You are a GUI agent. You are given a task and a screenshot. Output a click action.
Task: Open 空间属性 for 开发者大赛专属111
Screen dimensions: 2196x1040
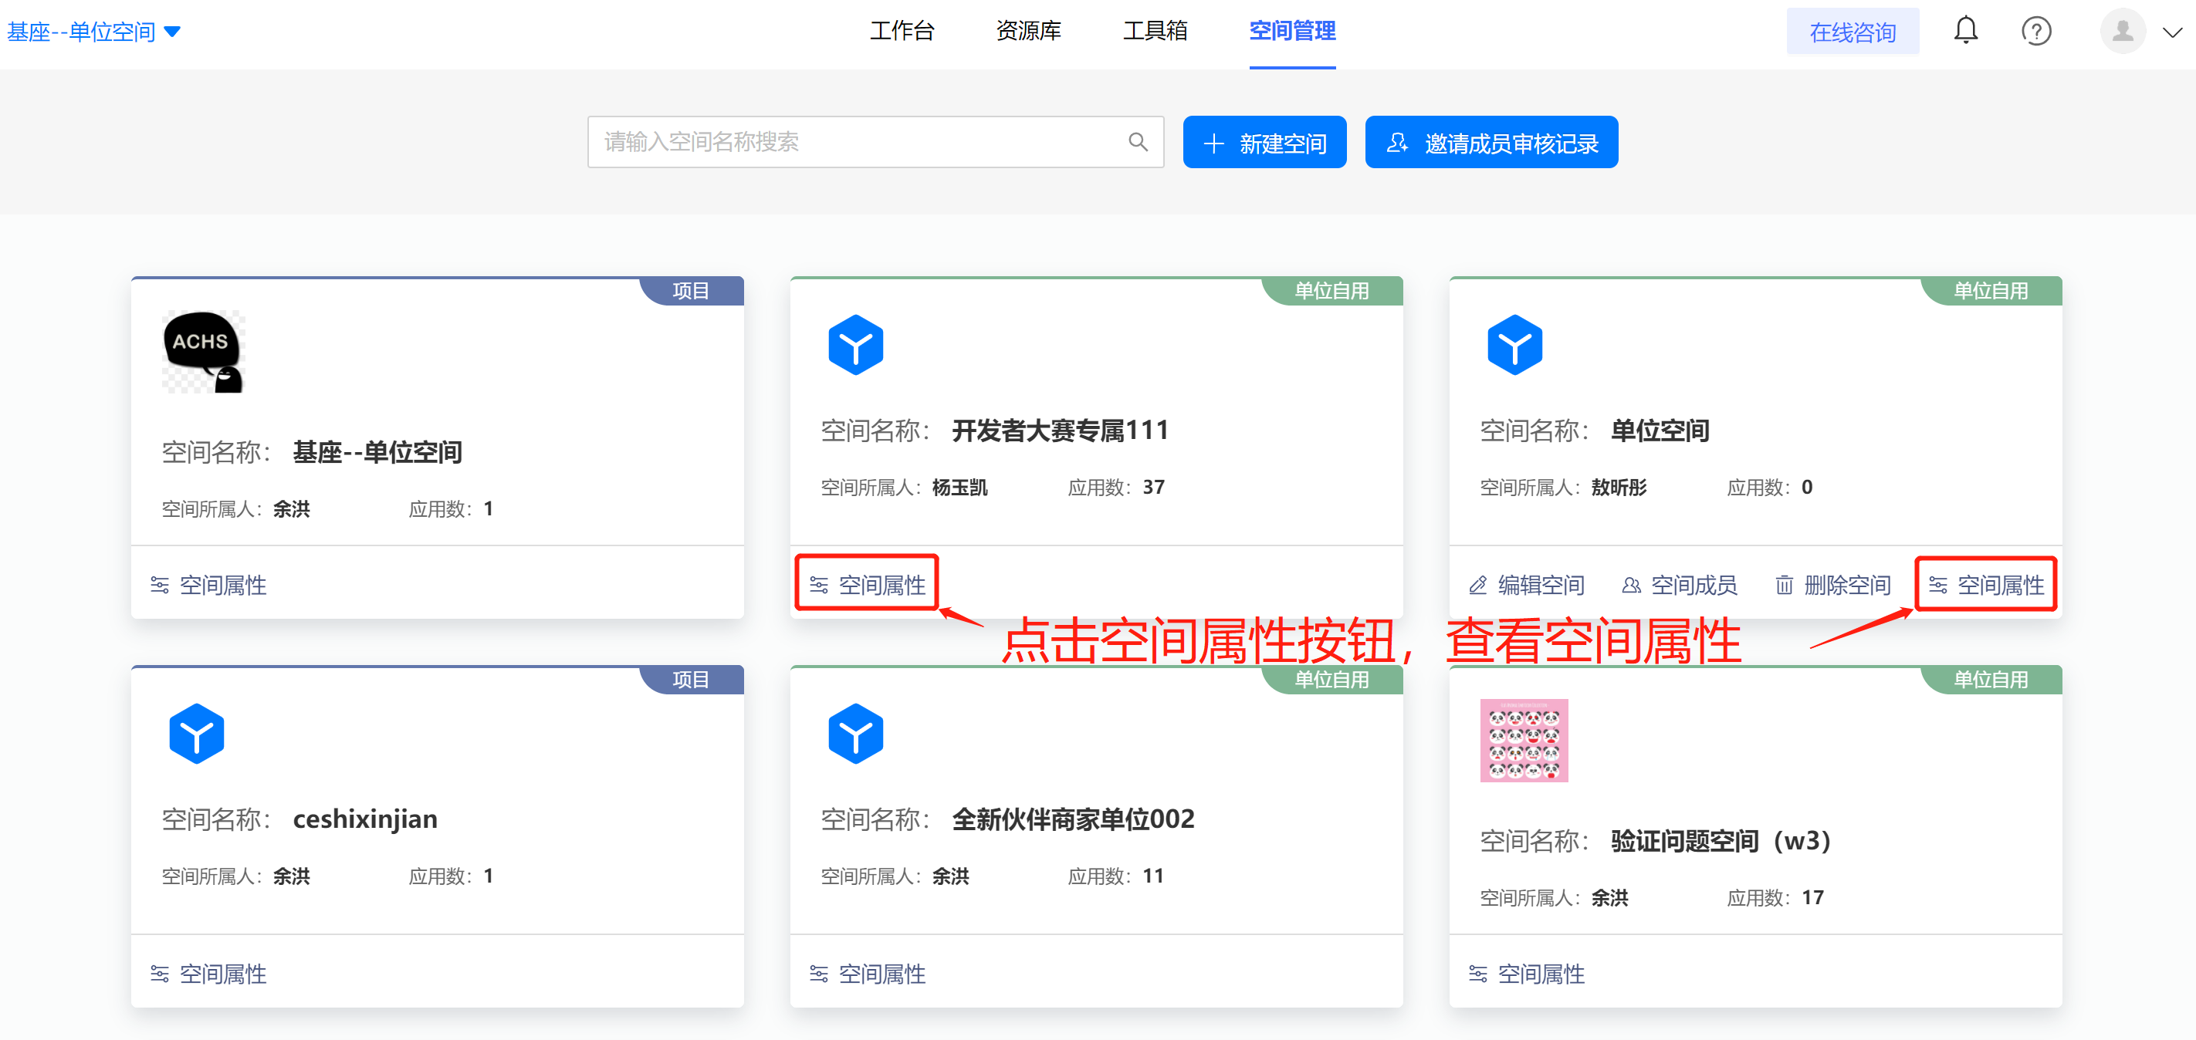tap(866, 585)
